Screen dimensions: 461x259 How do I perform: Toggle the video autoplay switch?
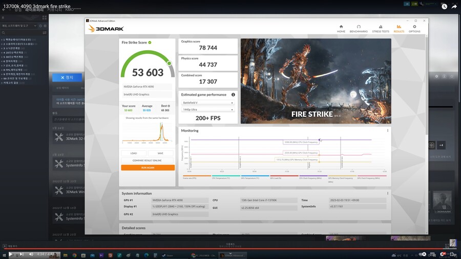click(423, 254)
